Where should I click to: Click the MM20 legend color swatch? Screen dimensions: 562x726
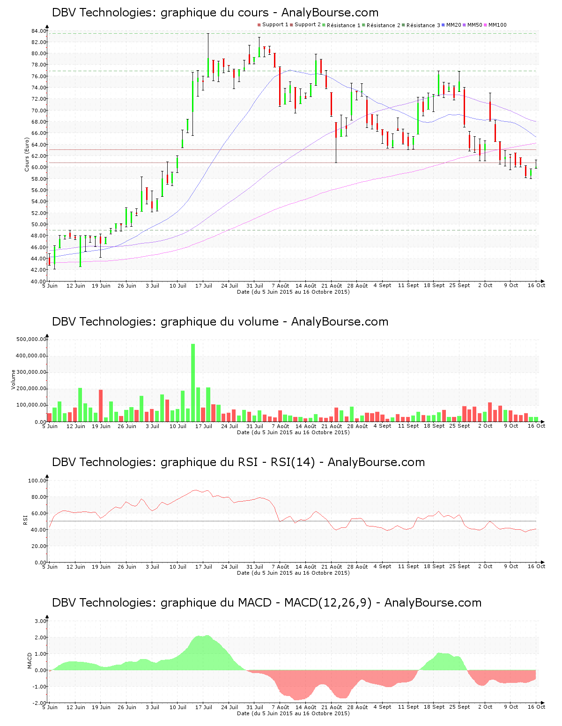click(443, 25)
